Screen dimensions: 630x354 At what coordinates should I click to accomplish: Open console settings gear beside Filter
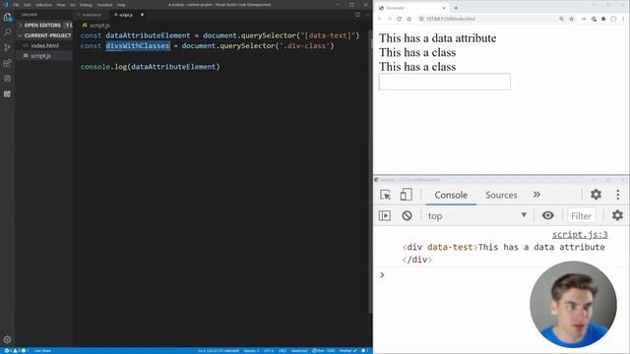(x=617, y=215)
